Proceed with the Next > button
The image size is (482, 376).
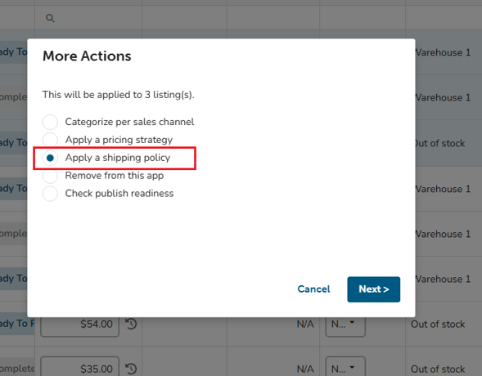374,289
